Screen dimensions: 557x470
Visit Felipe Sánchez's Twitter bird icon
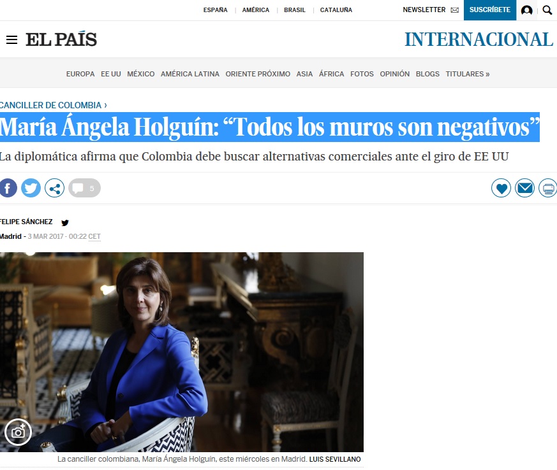(65, 223)
